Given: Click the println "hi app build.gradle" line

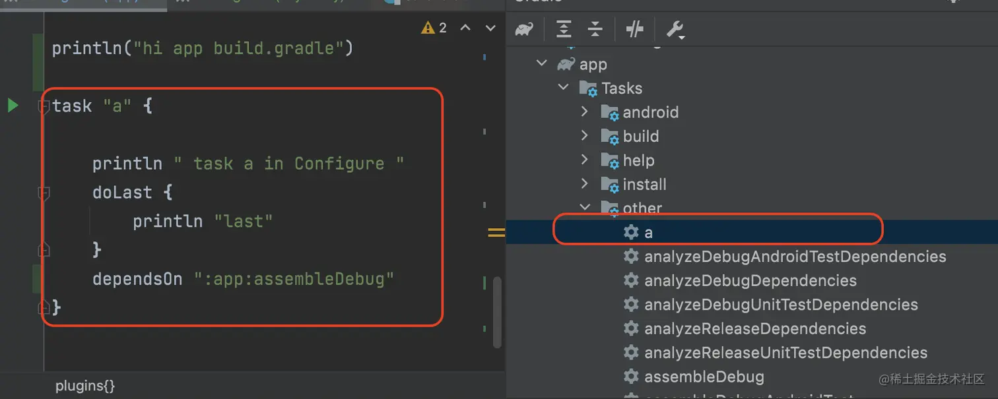Looking at the screenshot, I should point(203,48).
